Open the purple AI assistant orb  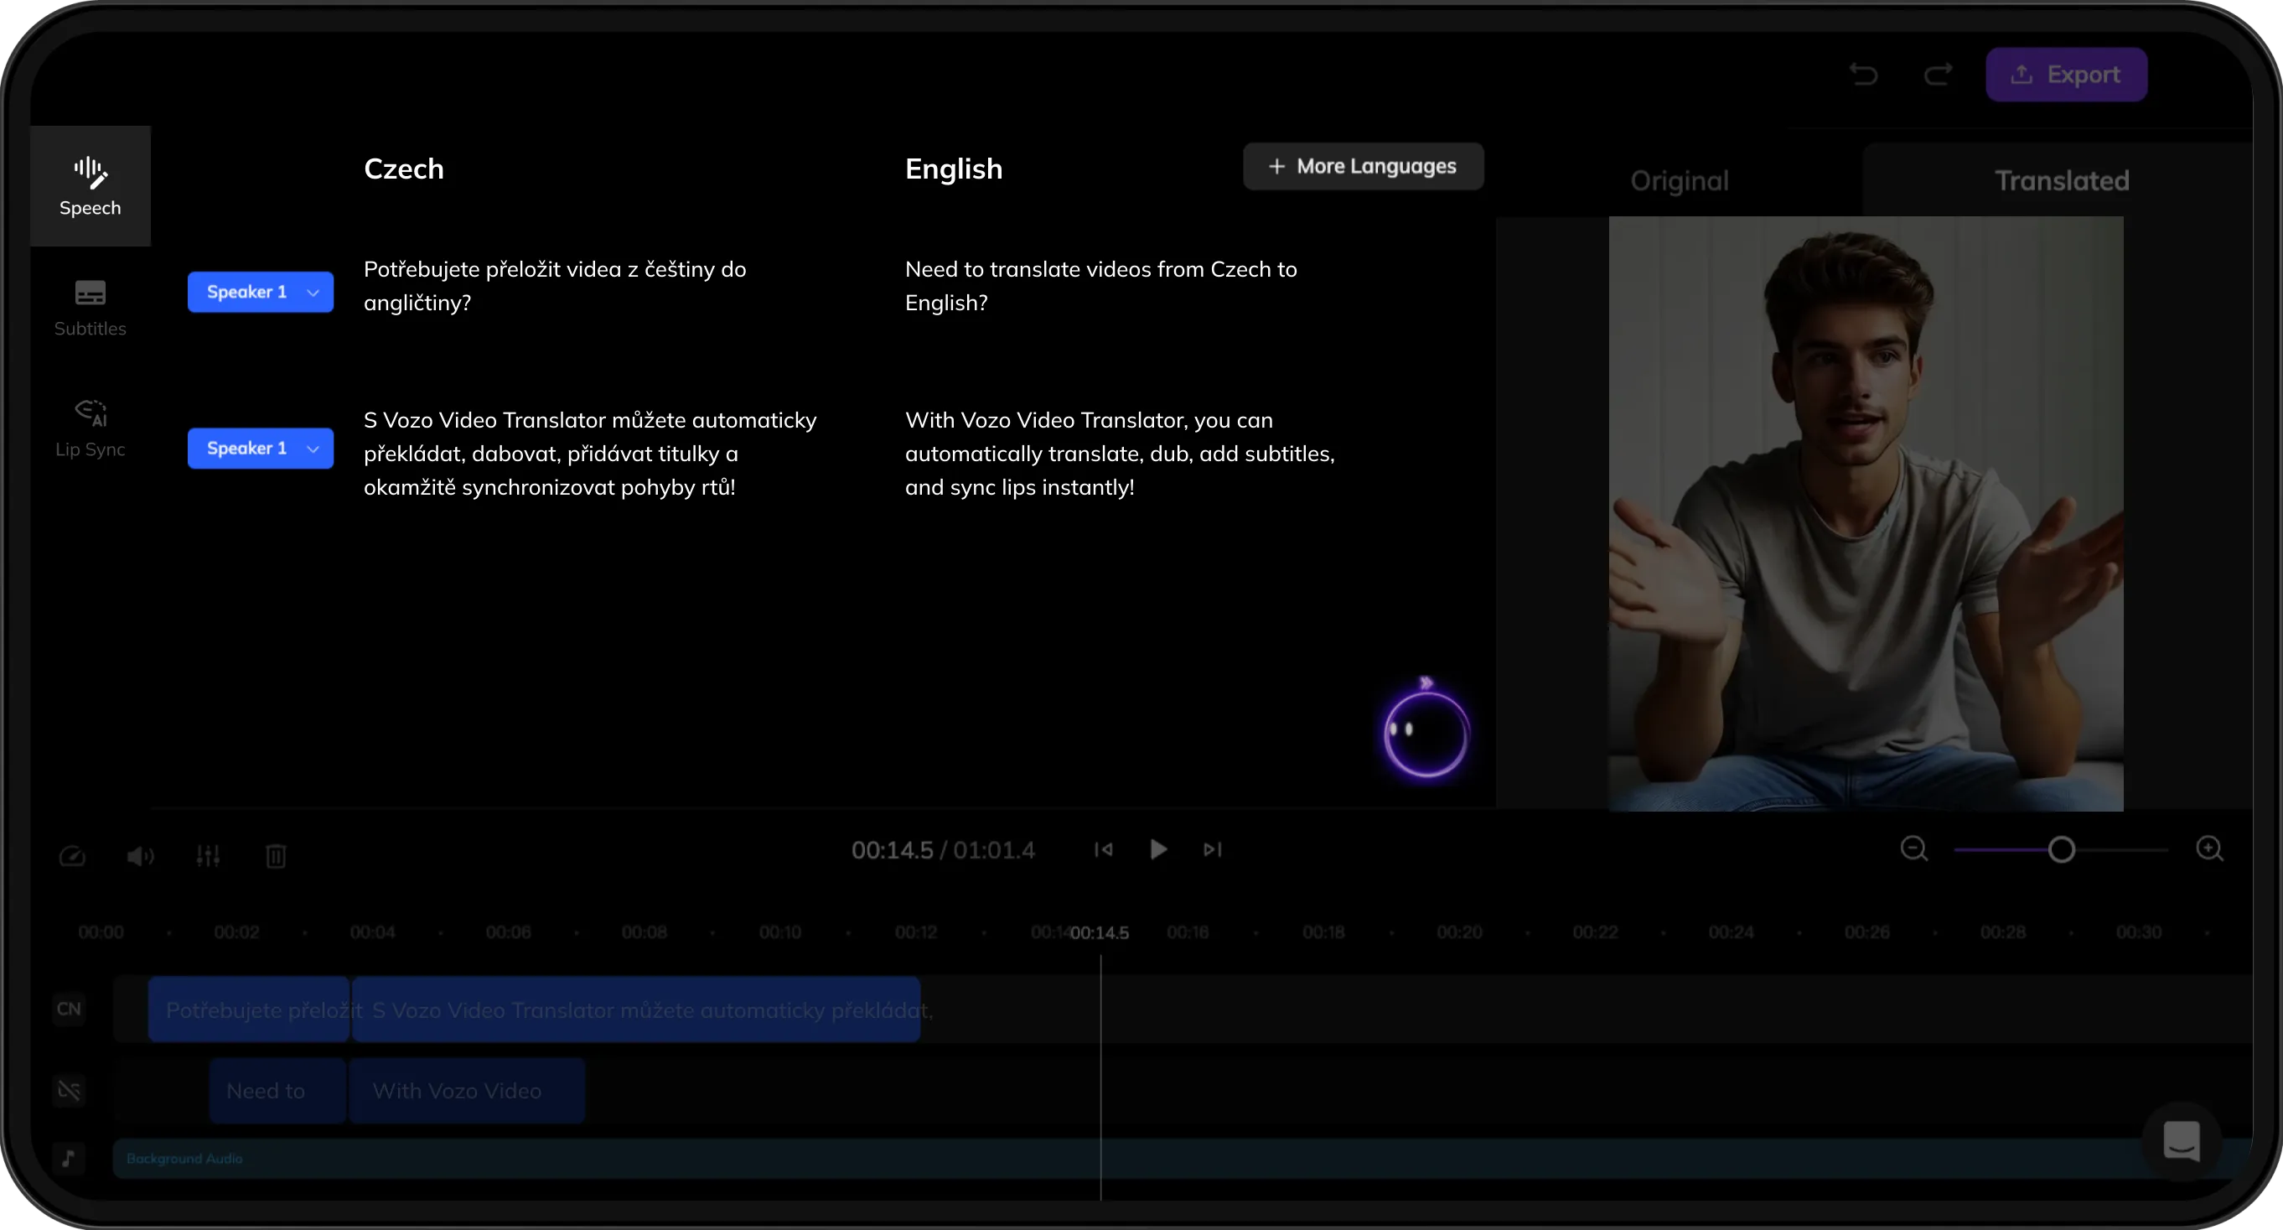click(1425, 733)
